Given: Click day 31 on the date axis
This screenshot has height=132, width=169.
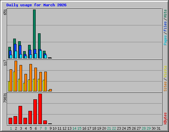Looking at the screenshot, I should pos(158,128).
